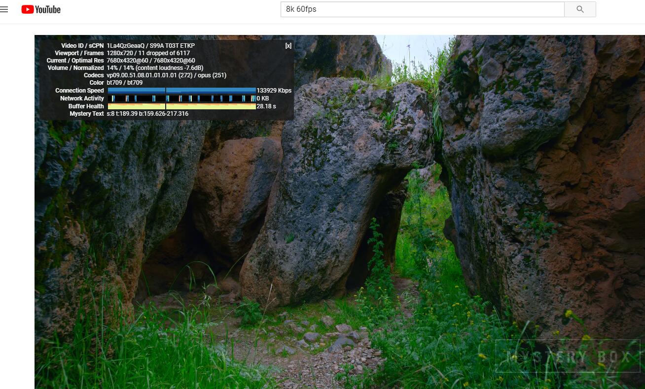Click the 133929 Kbps speed reading
Viewport: 645px width, 389px height.
pos(274,91)
